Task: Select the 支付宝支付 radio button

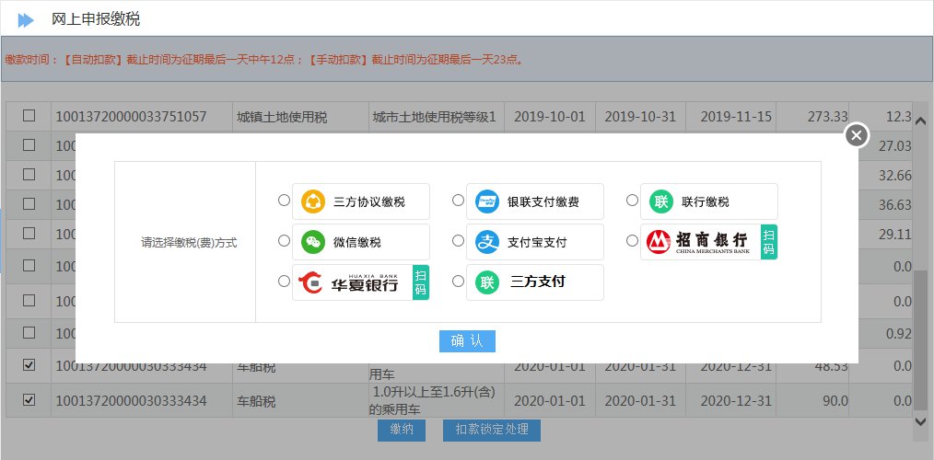Action: point(458,241)
